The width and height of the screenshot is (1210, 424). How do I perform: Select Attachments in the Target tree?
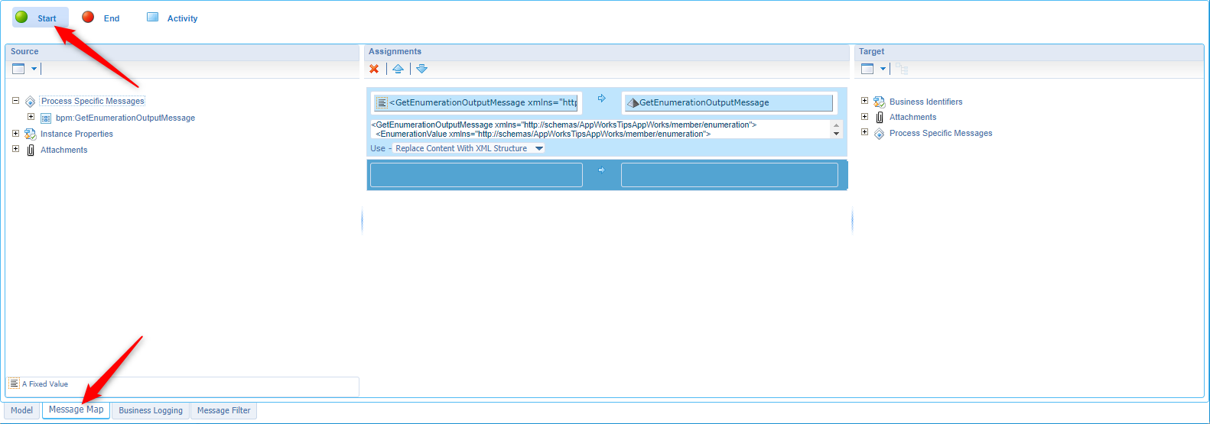912,117
